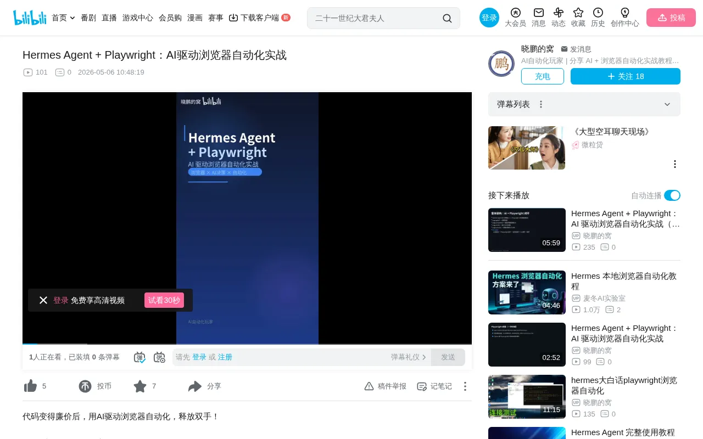Click 发消息 next to 晓鹏的窝
Image resolution: width=703 pixels, height=439 pixels.
(x=576, y=49)
